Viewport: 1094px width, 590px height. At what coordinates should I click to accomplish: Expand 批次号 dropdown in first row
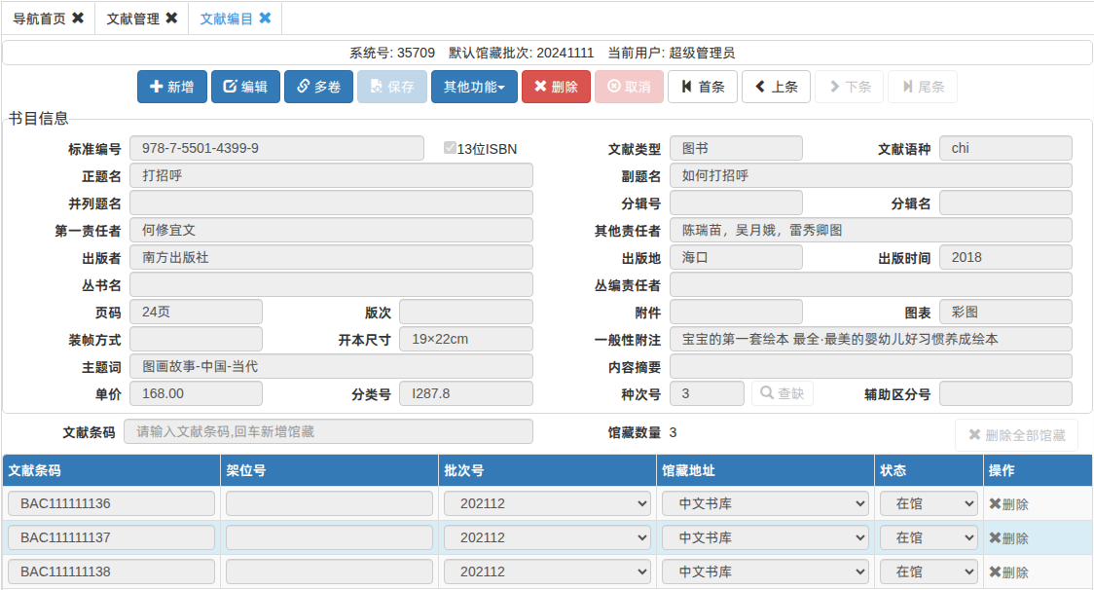pos(547,503)
